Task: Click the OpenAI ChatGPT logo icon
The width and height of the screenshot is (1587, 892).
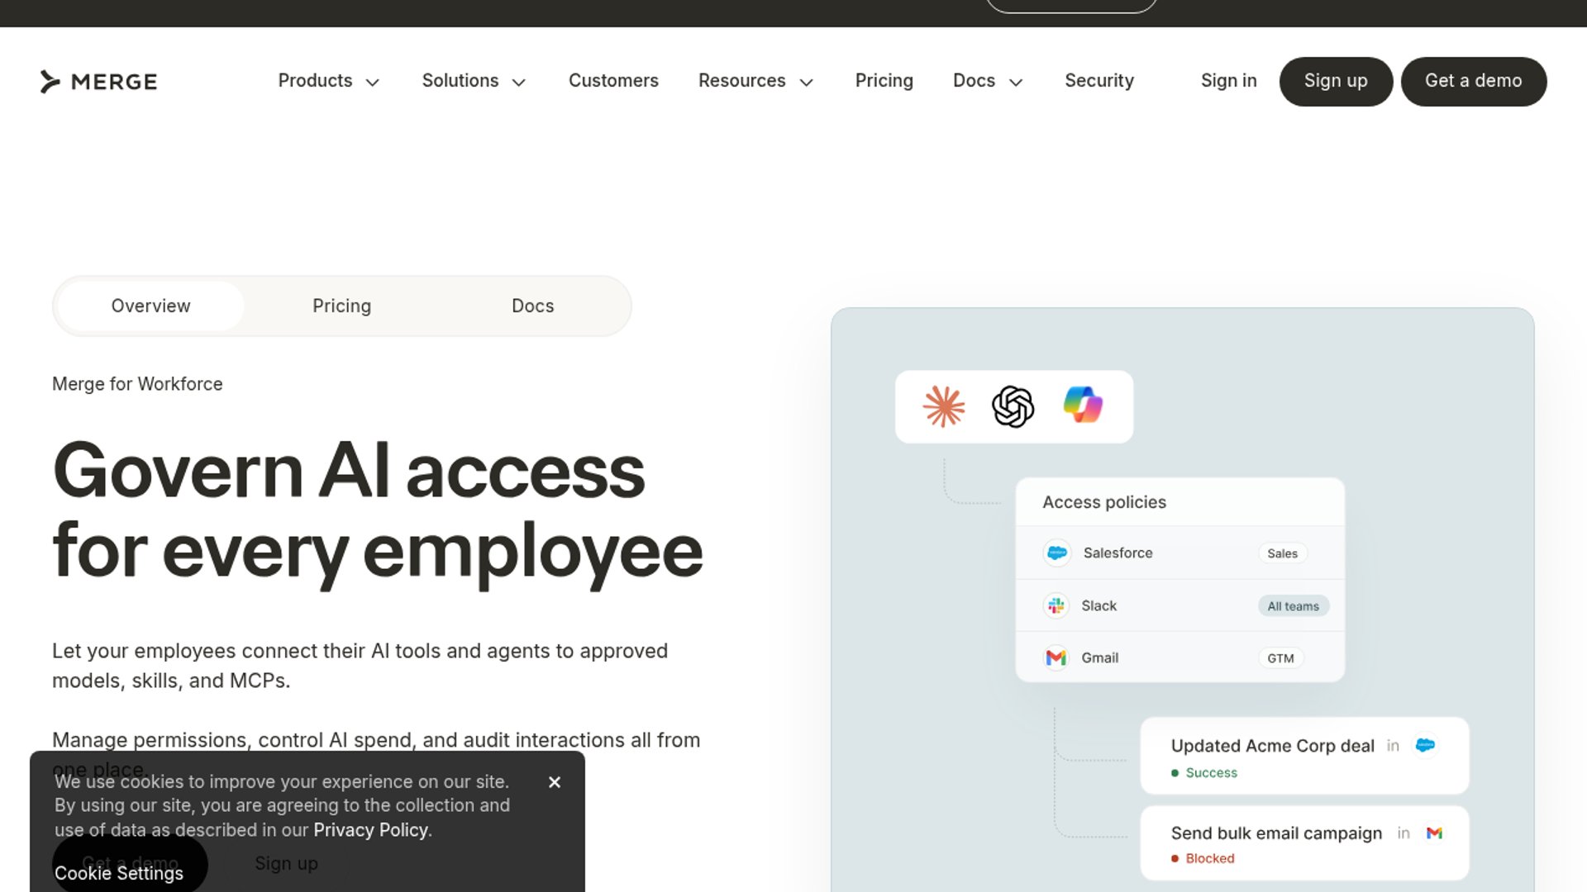Action: pyautogui.click(x=1013, y=406)
